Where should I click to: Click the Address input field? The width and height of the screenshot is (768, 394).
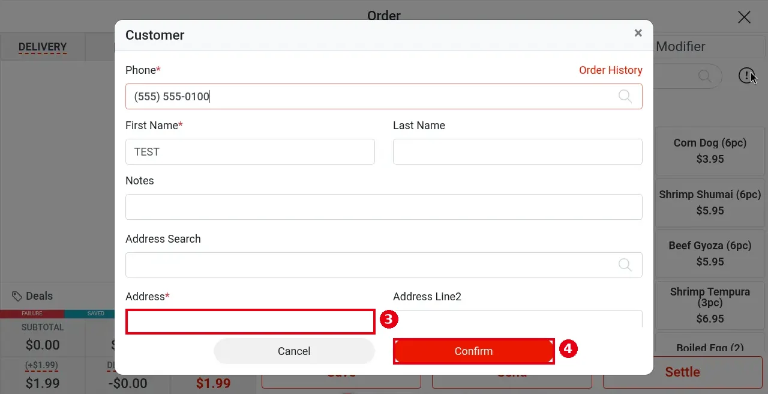click(x=250, y=321)
